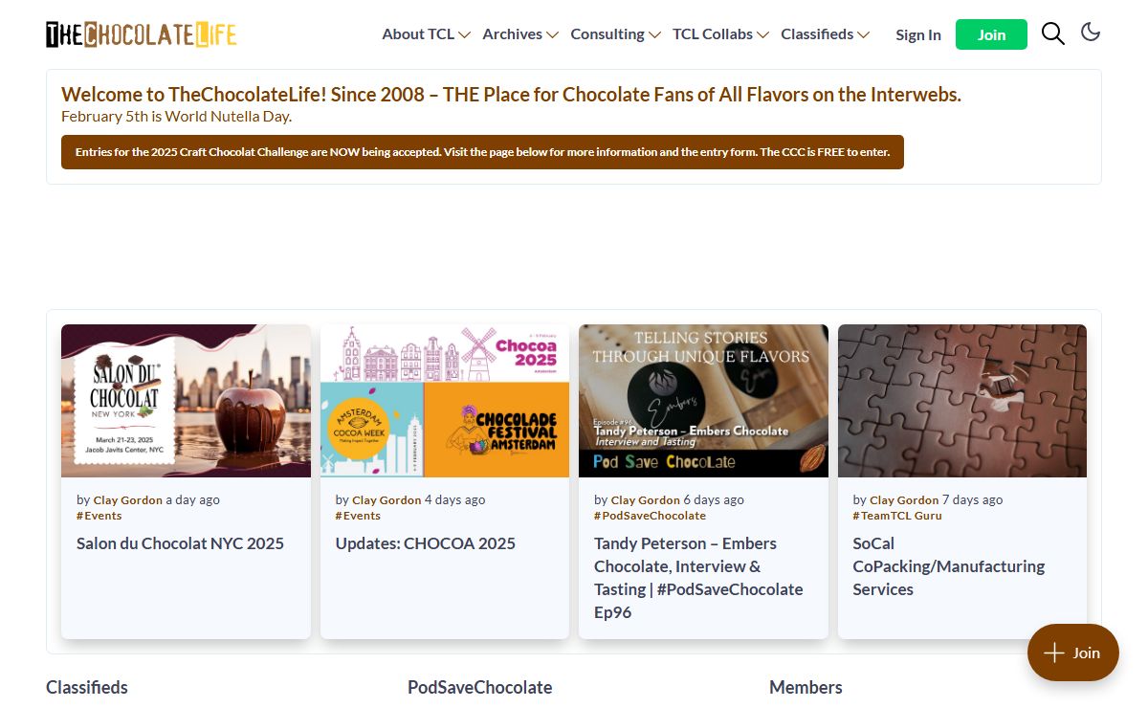
Task: Click Clay Gordon author, a day ago post
Action: point(128,499)
